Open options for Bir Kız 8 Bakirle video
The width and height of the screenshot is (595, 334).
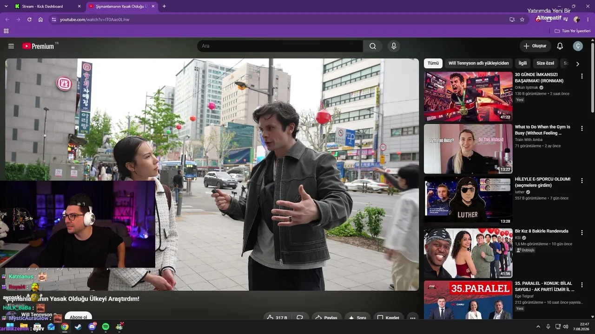coord(582,233)
